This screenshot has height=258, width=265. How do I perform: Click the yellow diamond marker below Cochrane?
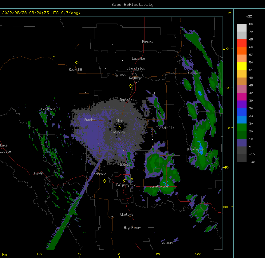105,181
